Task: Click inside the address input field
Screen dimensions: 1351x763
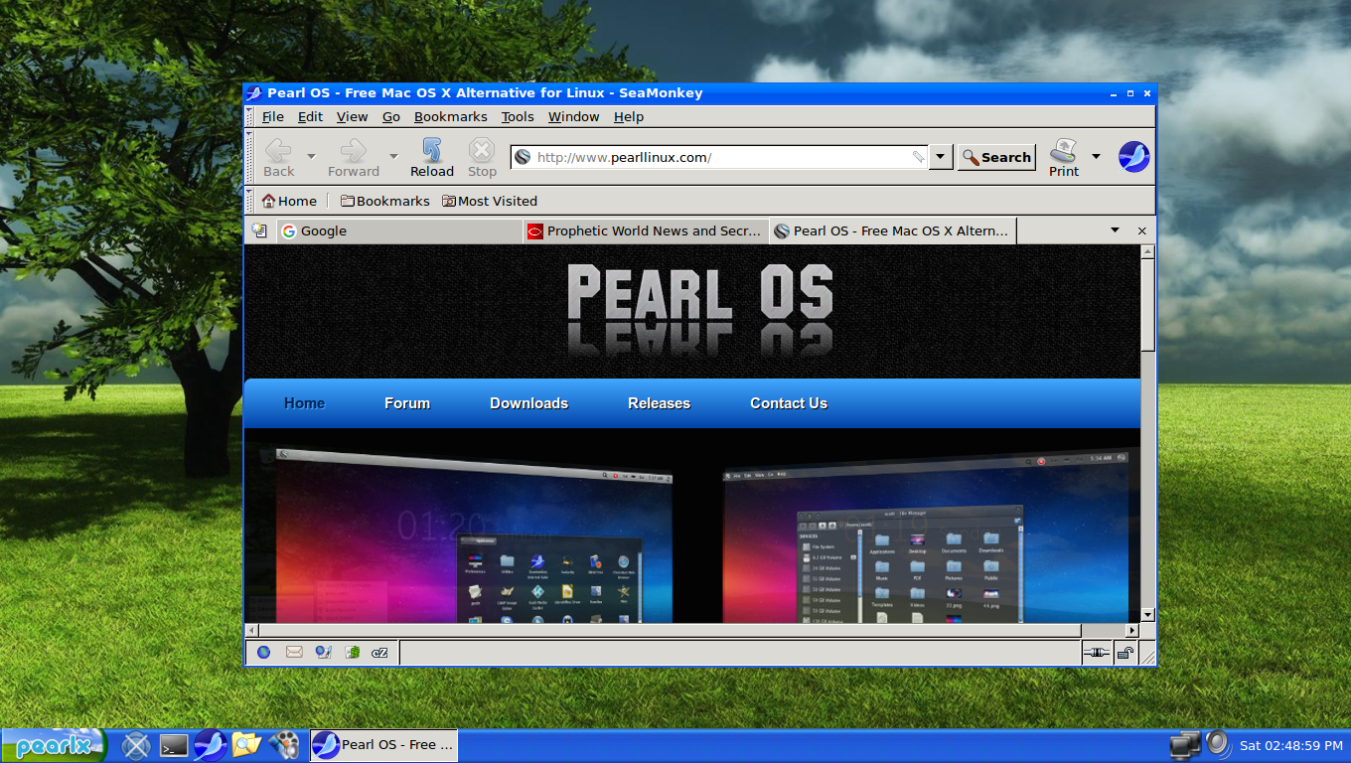Action: (715, 156)
